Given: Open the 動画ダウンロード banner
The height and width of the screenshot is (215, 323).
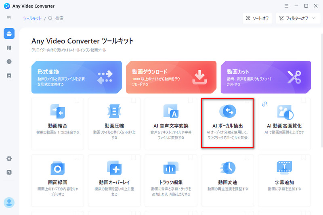Looking at the screenshot, I should [x=171, y=77].
